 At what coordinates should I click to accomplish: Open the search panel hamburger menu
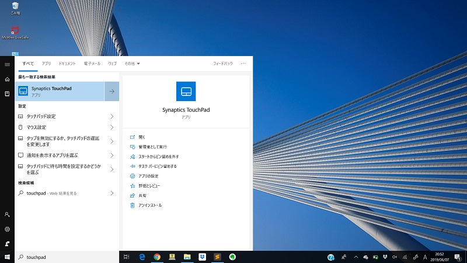pos(7,64)
